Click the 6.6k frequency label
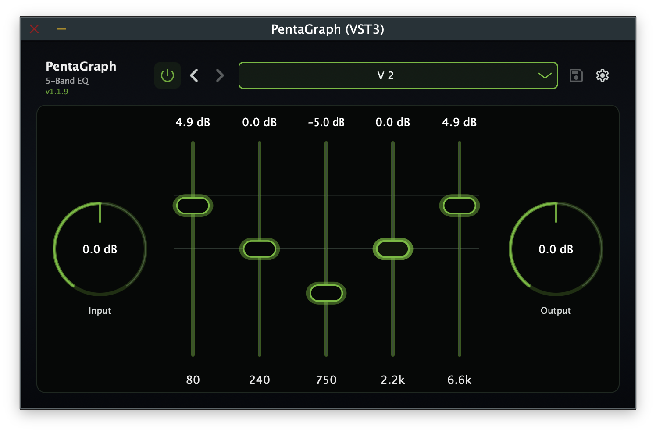 [x=459, y=380]
